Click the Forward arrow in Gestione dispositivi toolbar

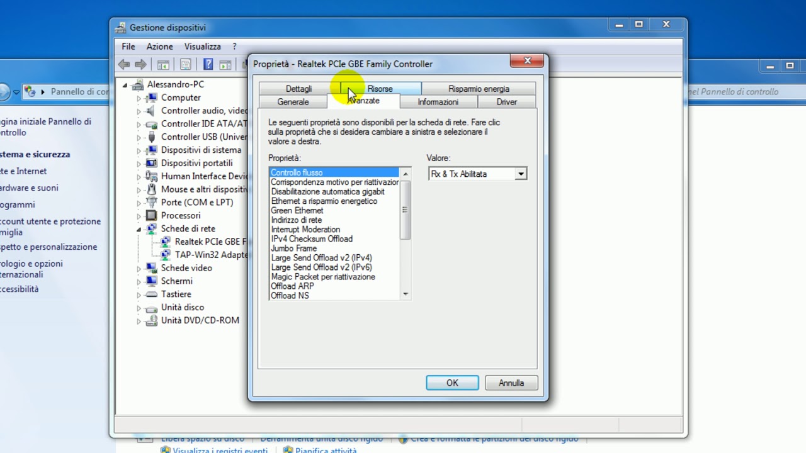coord(140,64)
